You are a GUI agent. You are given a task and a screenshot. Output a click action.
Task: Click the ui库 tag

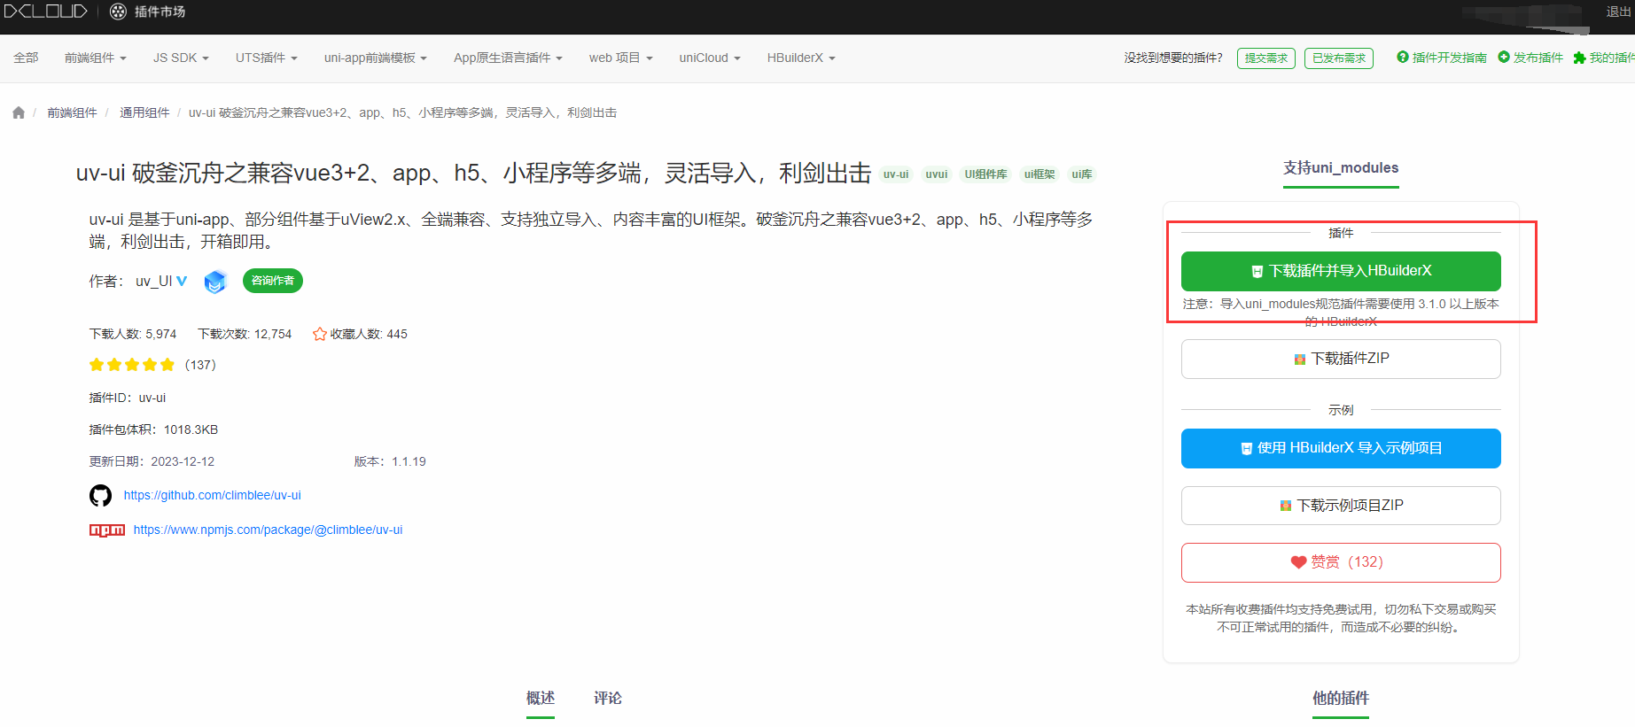tap(1081, 174)
